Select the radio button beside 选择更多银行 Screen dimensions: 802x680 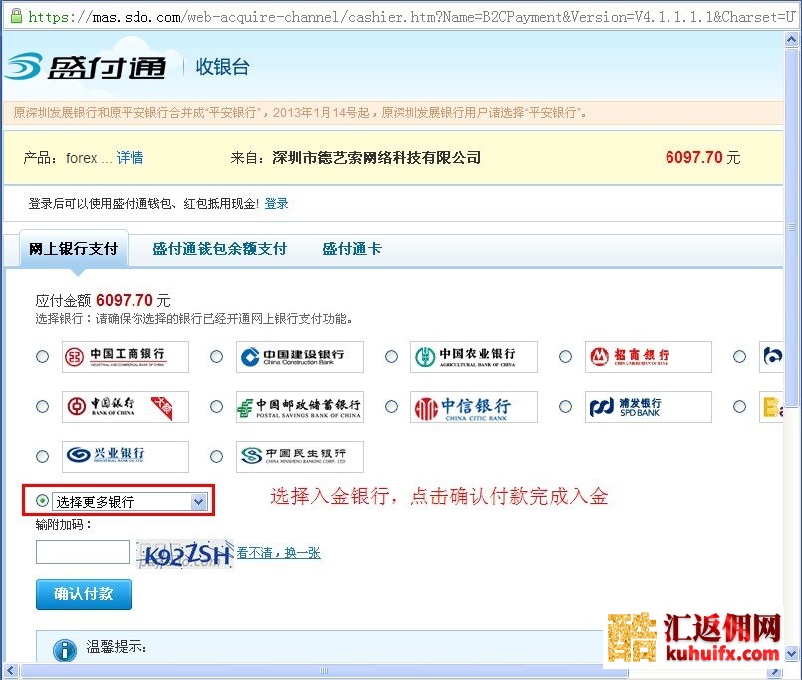pyautogui.click(x=42, y=501)
